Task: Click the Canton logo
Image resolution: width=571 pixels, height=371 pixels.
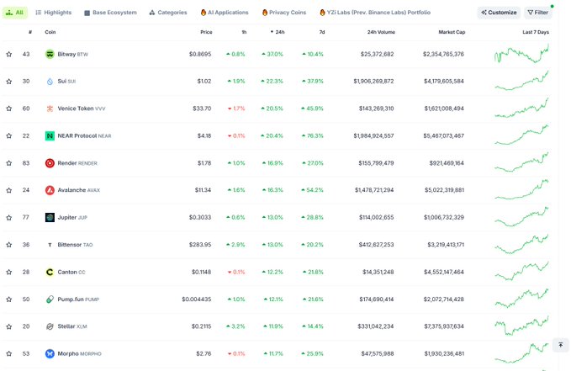Action: (50, 273)
